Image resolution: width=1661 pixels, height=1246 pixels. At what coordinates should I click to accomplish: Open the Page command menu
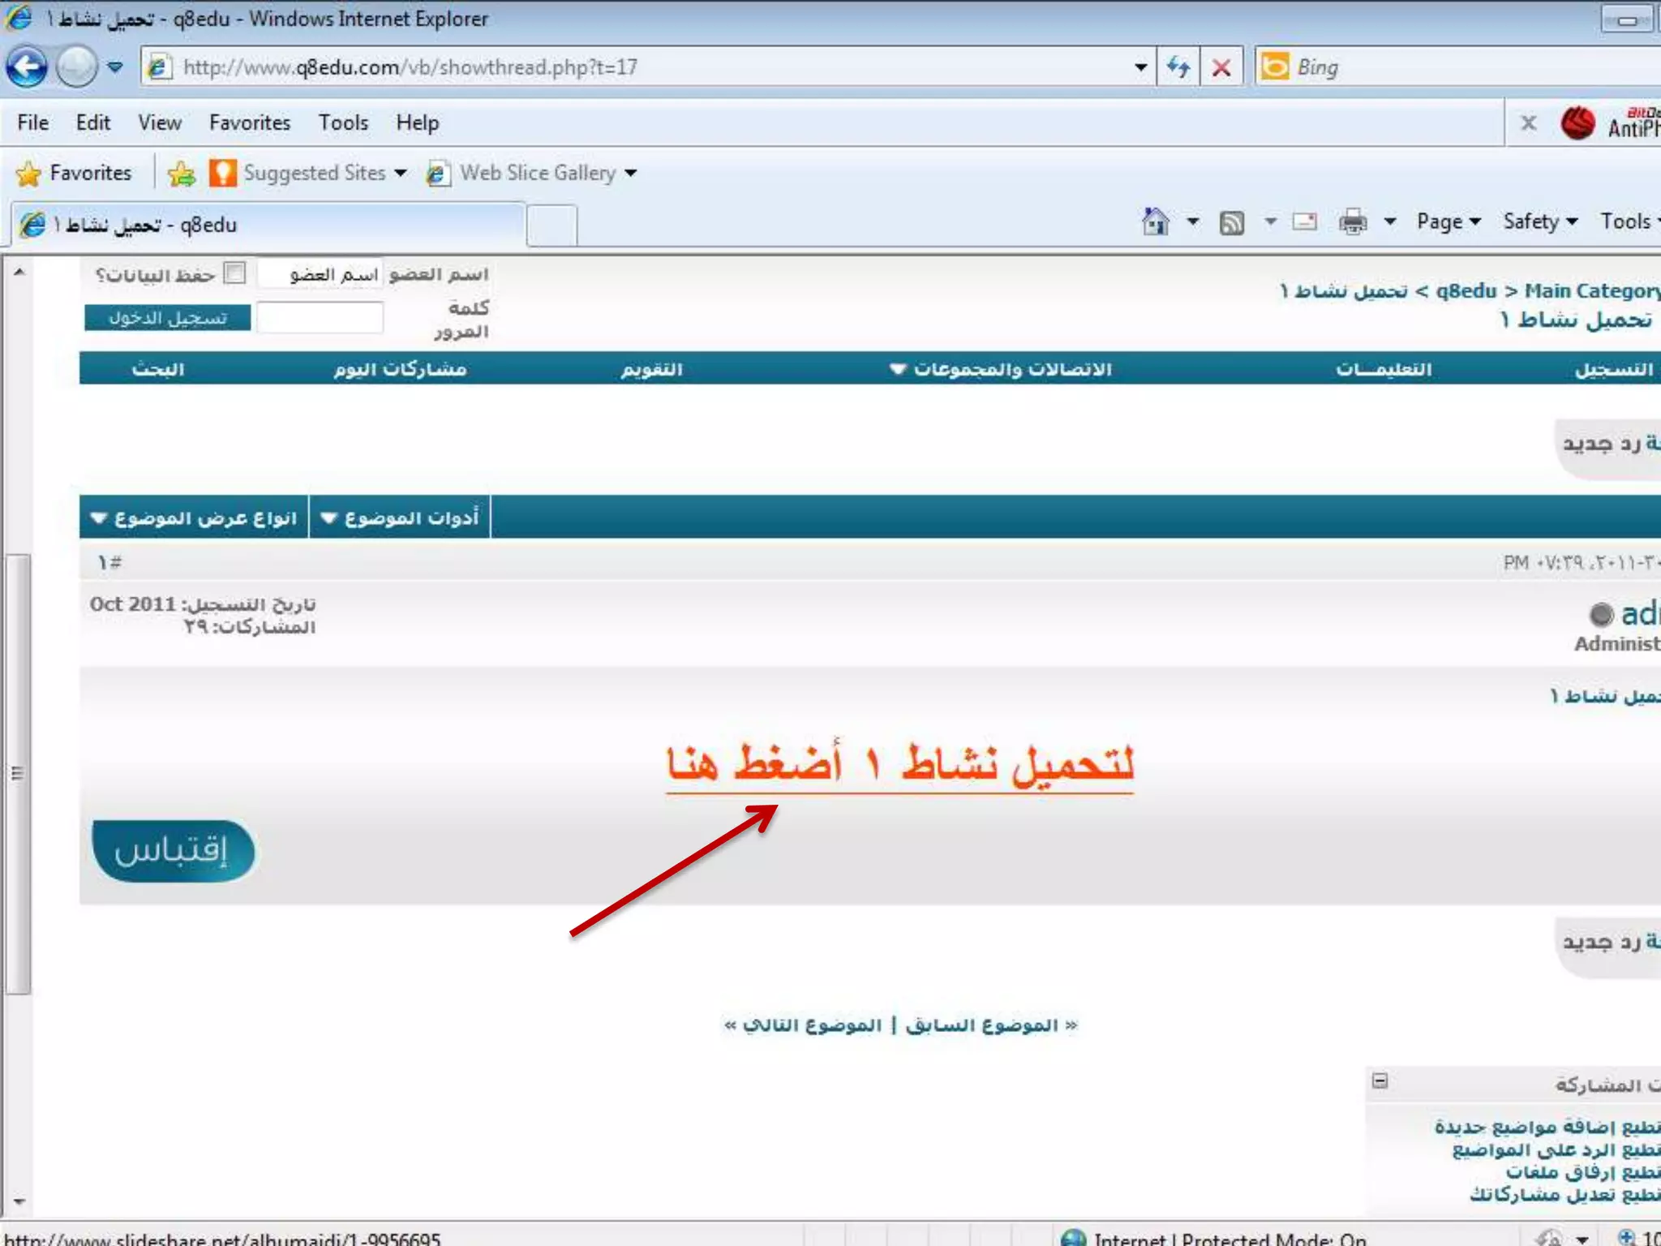point(1449,221)
